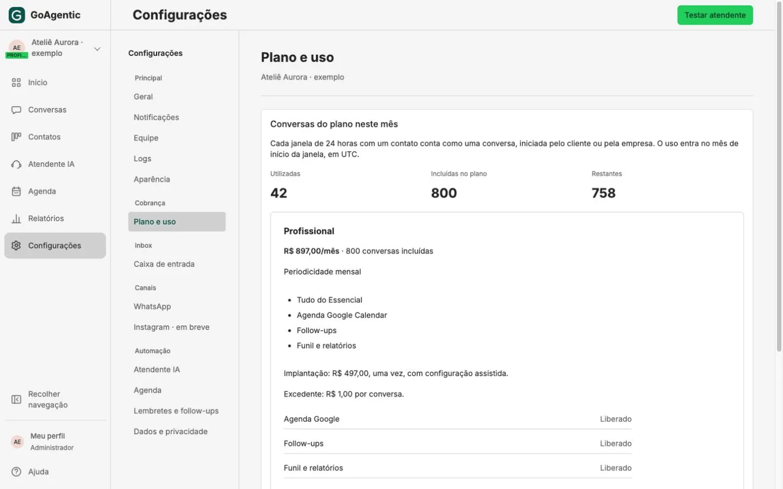783x489 pixels.
Task: Click the Testar atendente button
Action: (x=715, y=15)
